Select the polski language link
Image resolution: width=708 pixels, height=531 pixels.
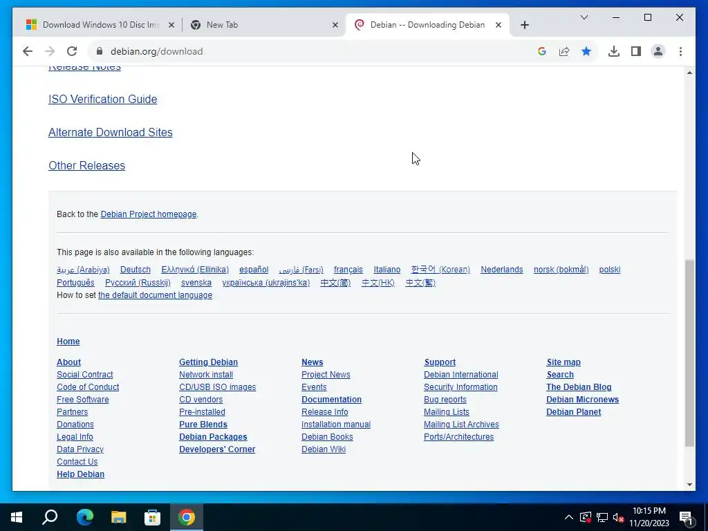click(610, 270)
